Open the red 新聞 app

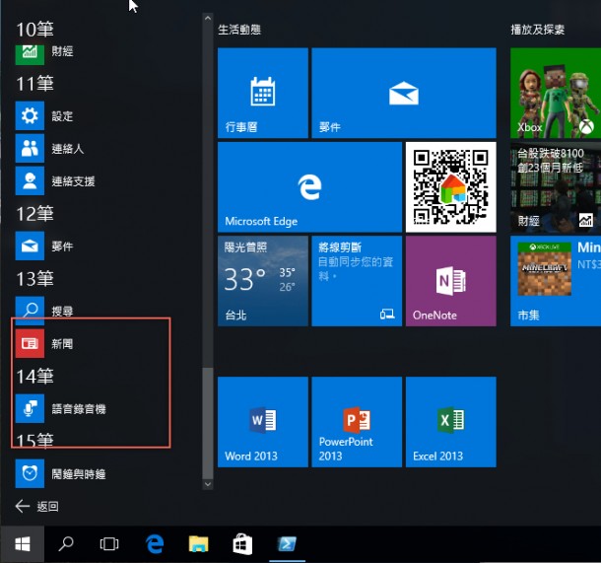(x=44, y=344)
